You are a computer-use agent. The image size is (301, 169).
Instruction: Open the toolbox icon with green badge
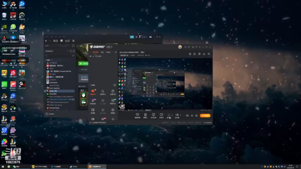coord(112,101)
